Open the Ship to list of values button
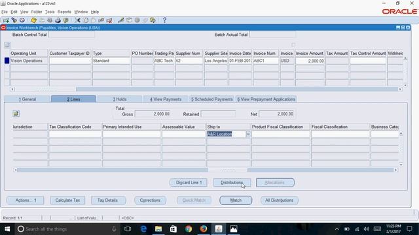Image resolution: width=419 pixels, height=235 pixels. click(x=248, y=134)
